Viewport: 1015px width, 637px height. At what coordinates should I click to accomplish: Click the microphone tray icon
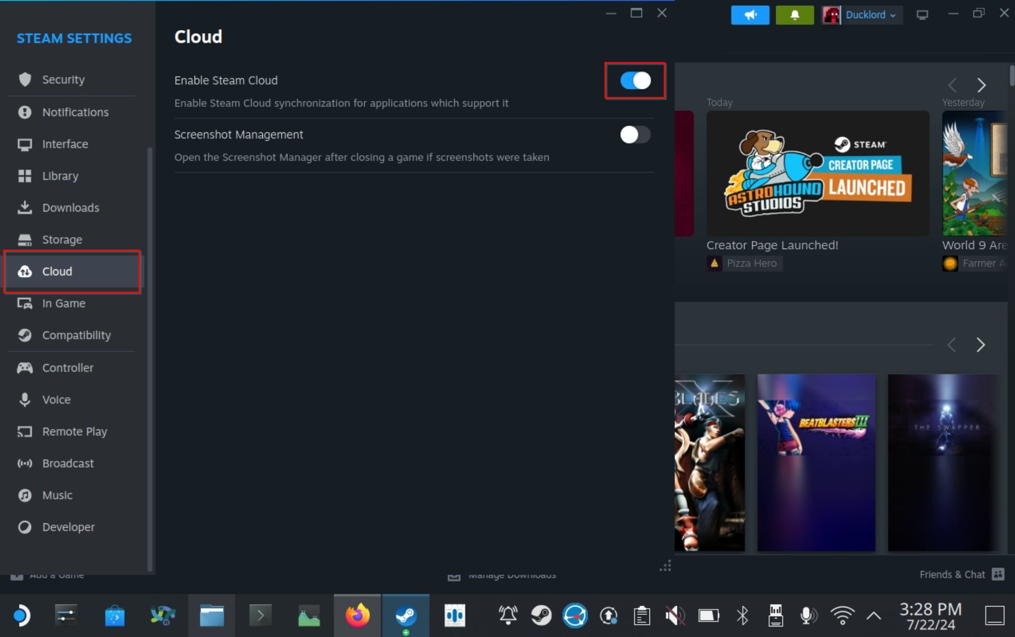(x=808, y=615)
